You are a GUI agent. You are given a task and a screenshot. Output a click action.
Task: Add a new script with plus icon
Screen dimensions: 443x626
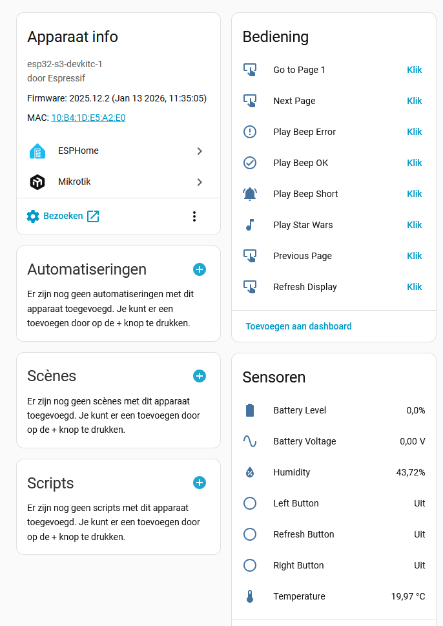pos(200,483)
